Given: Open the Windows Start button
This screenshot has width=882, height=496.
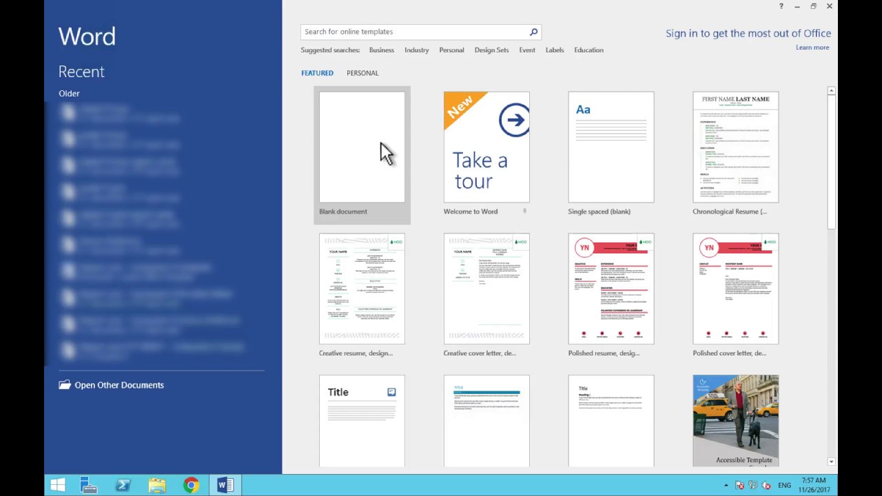Looking at the screenshot, I should [x=58, y=485].
